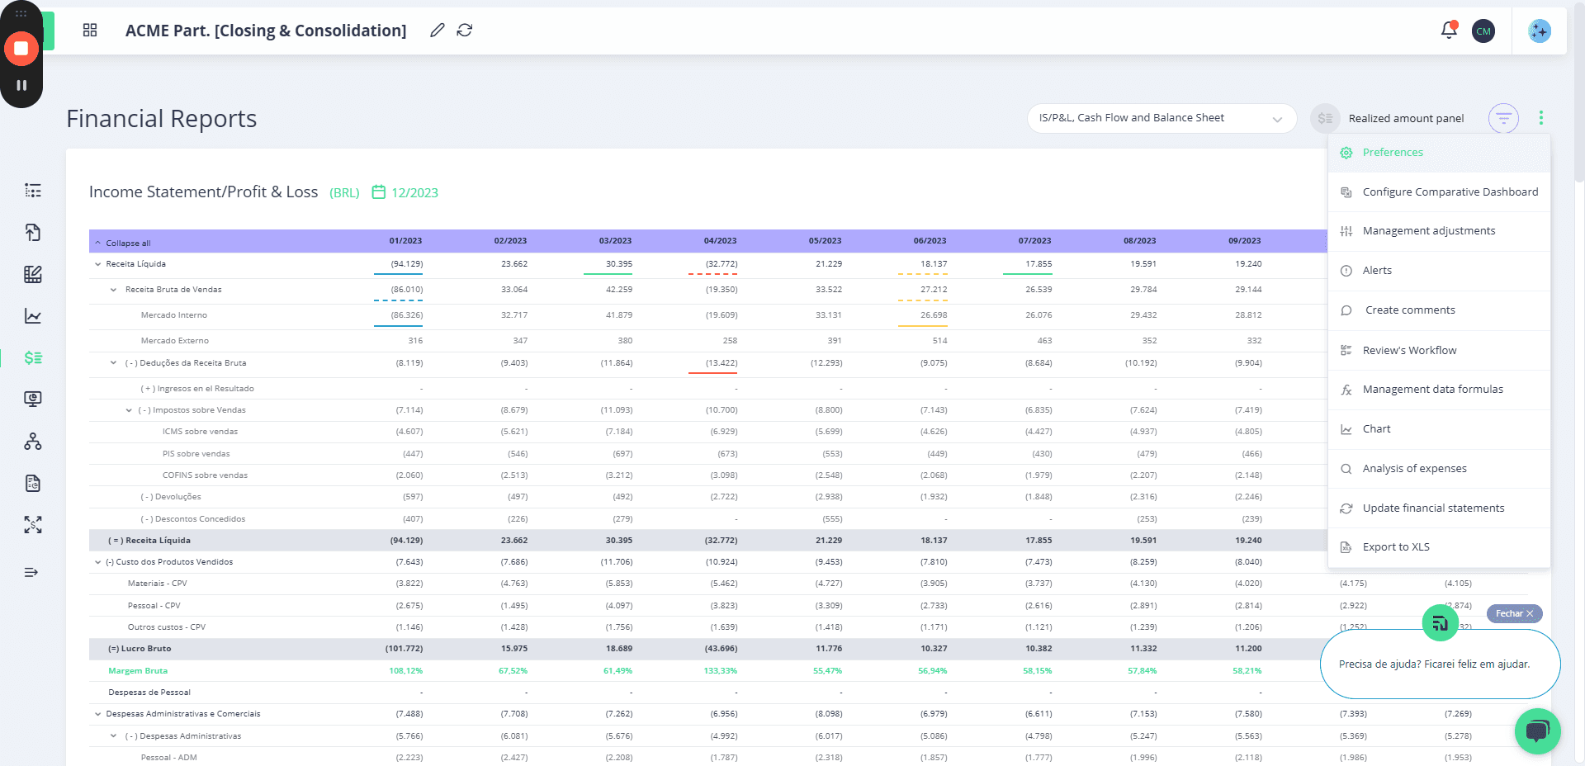Pause the screen recording
The image size is (1585, 766).
coord(21,85)
